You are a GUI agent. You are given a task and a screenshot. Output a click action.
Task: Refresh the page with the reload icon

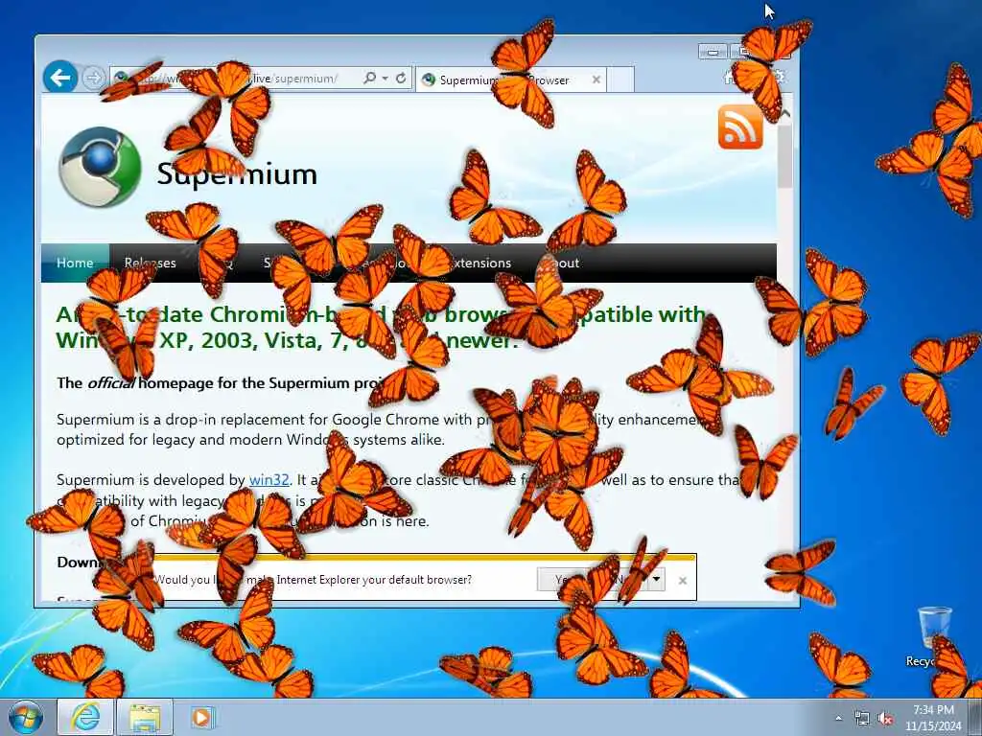click(x=401, y=78)
